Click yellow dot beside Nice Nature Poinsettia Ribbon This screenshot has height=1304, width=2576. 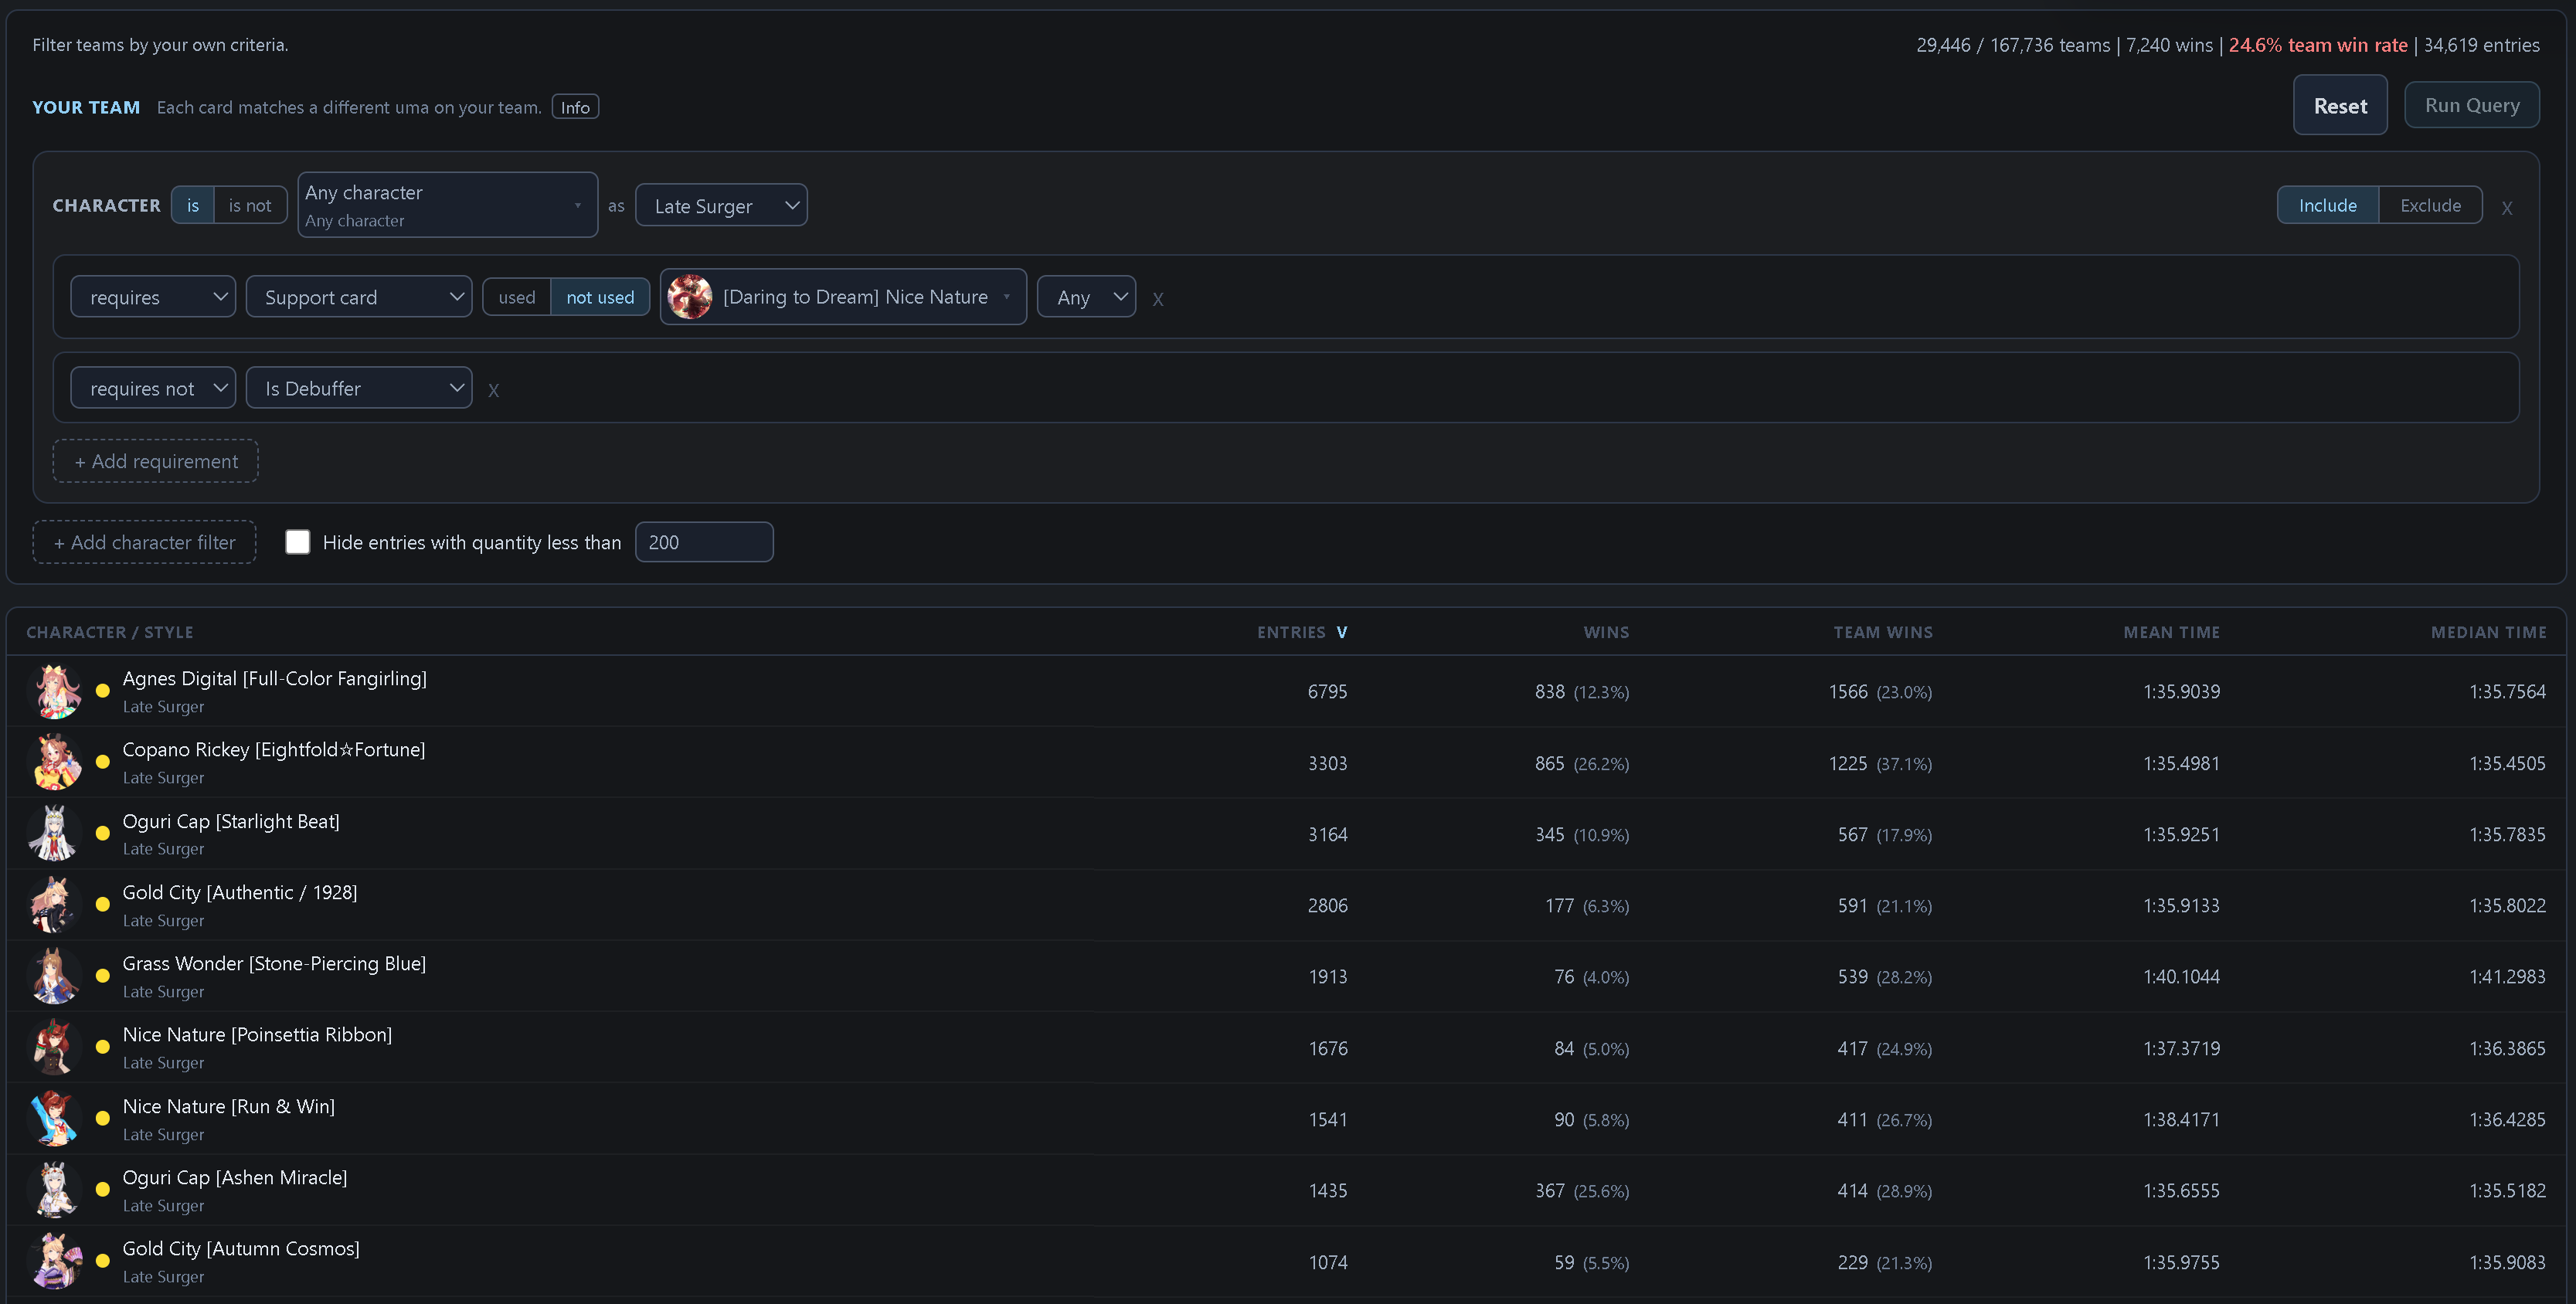(x=102, y=1047)
